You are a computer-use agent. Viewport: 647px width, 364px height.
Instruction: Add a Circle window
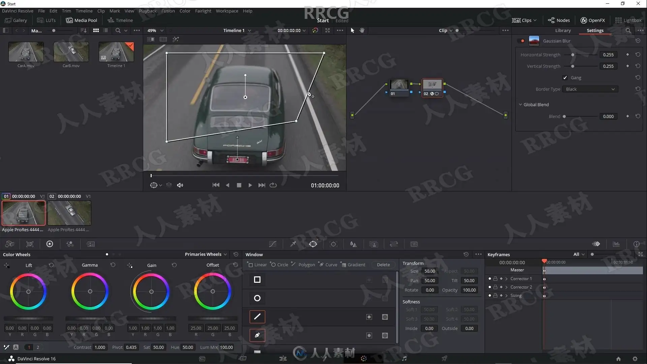[279, 265]
